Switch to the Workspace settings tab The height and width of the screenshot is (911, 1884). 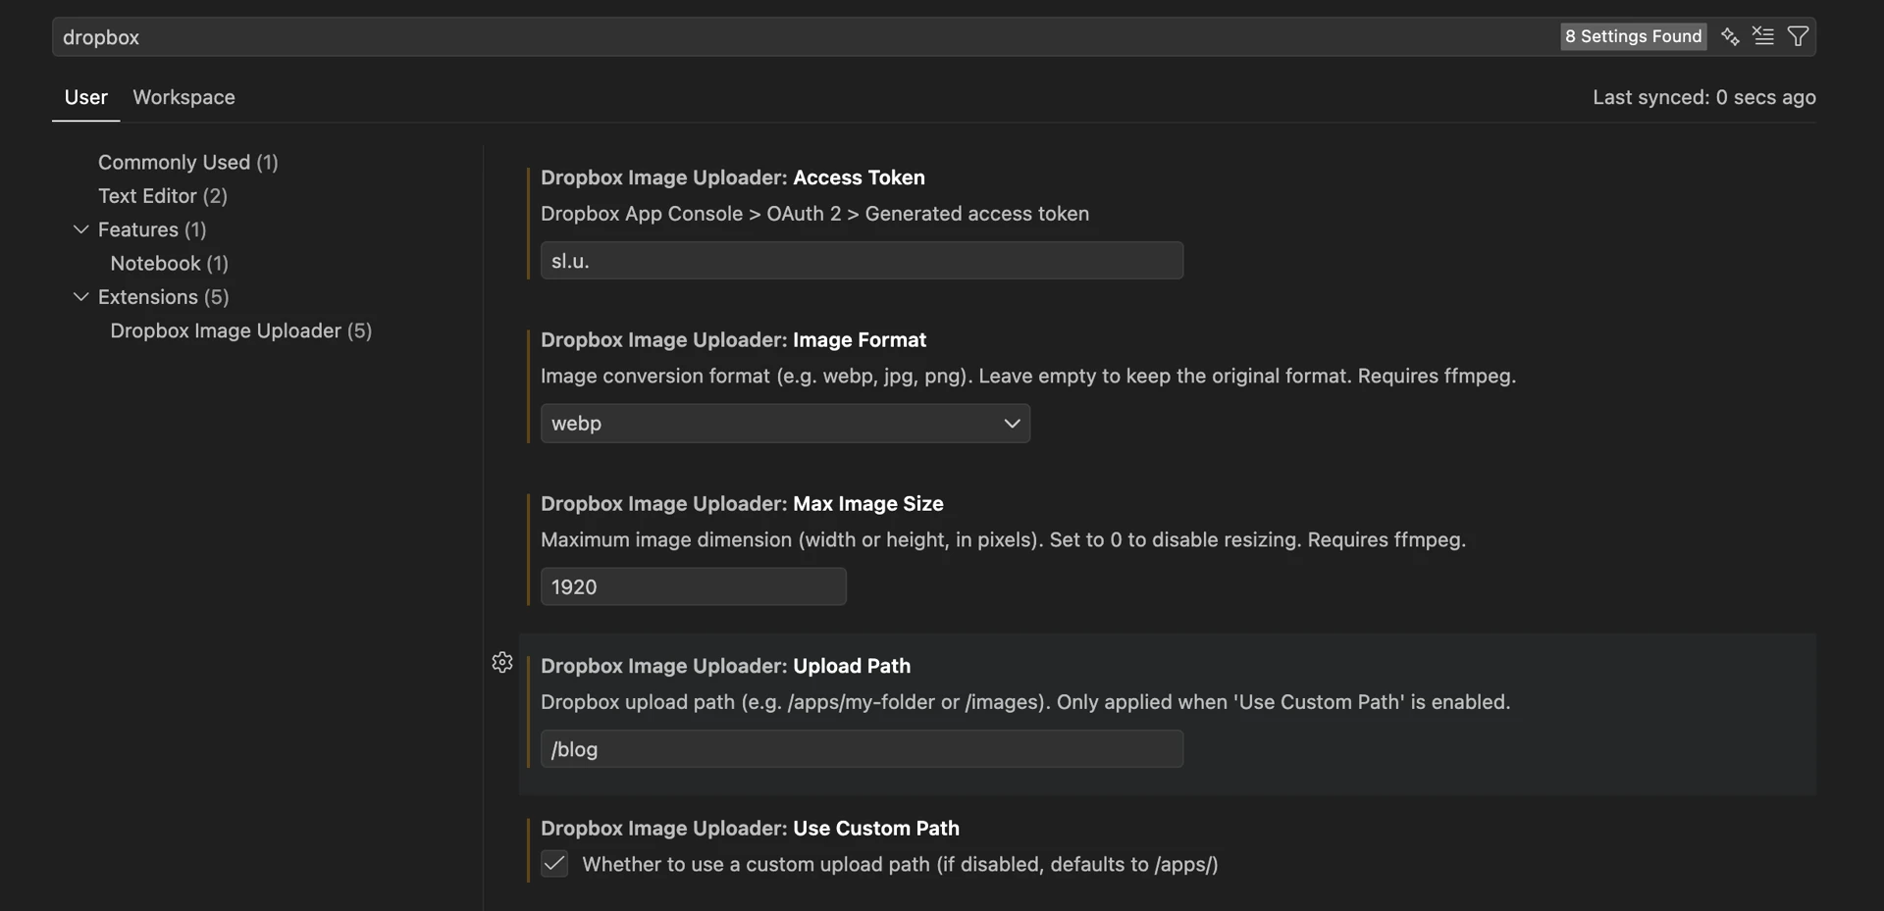(x=183, y=97)
